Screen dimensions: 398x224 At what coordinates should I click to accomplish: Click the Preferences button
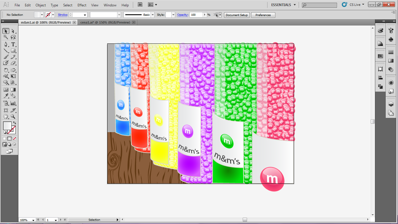coord(263,15)
